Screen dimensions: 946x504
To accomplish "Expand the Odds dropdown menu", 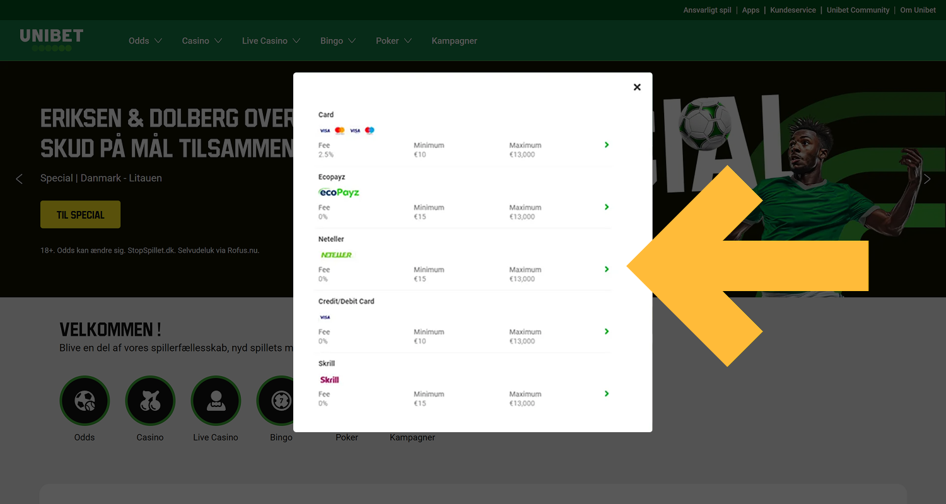I will coord(145,41).
